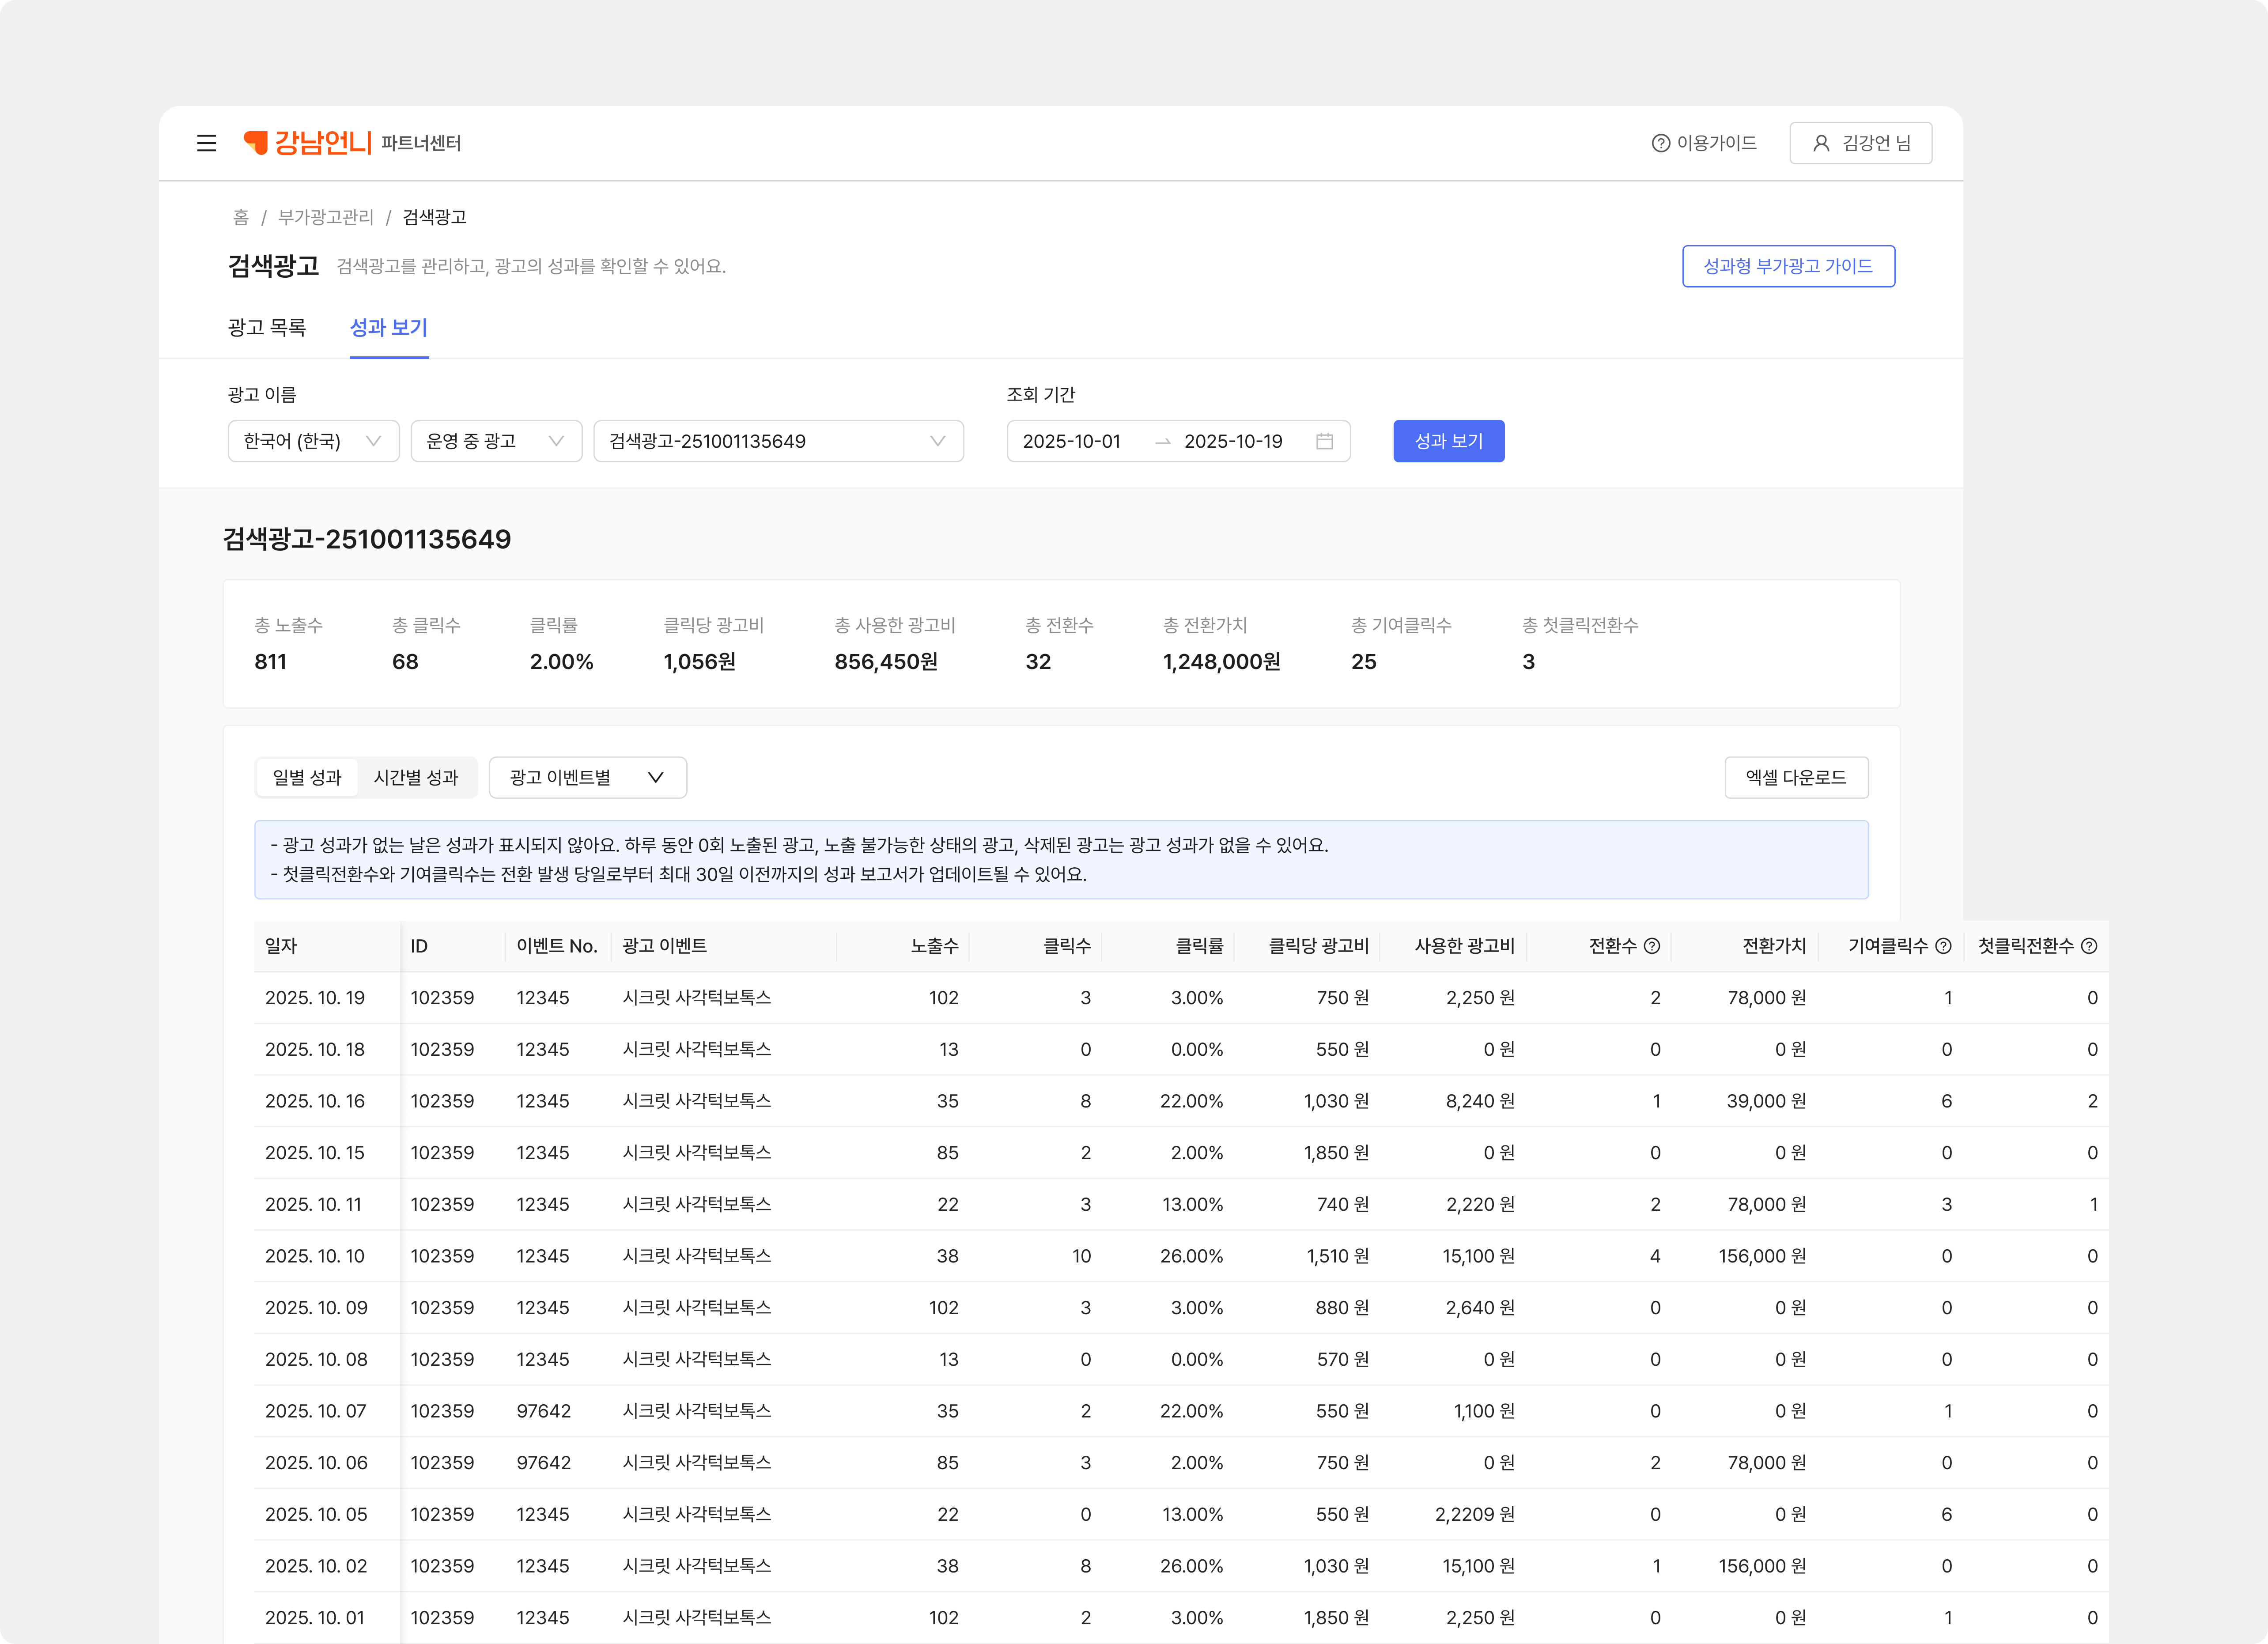Expand the 검색광고-251001135649 ad selector

pos(778,441)
